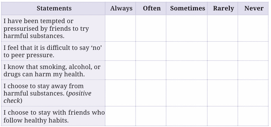
Task: Mark Often for difficult to say 'no' row
Action: point(151,51)
